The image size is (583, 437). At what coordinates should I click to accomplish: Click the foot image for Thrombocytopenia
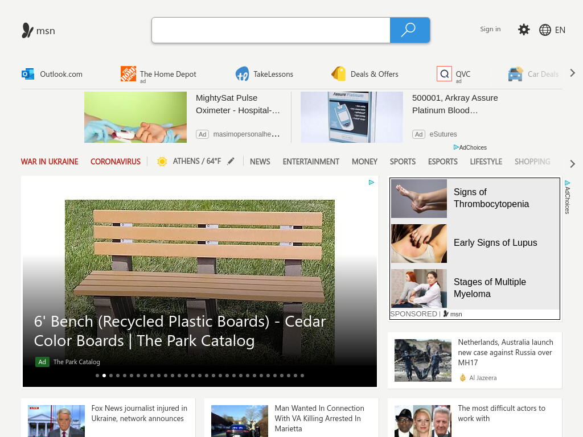point(418,199)
